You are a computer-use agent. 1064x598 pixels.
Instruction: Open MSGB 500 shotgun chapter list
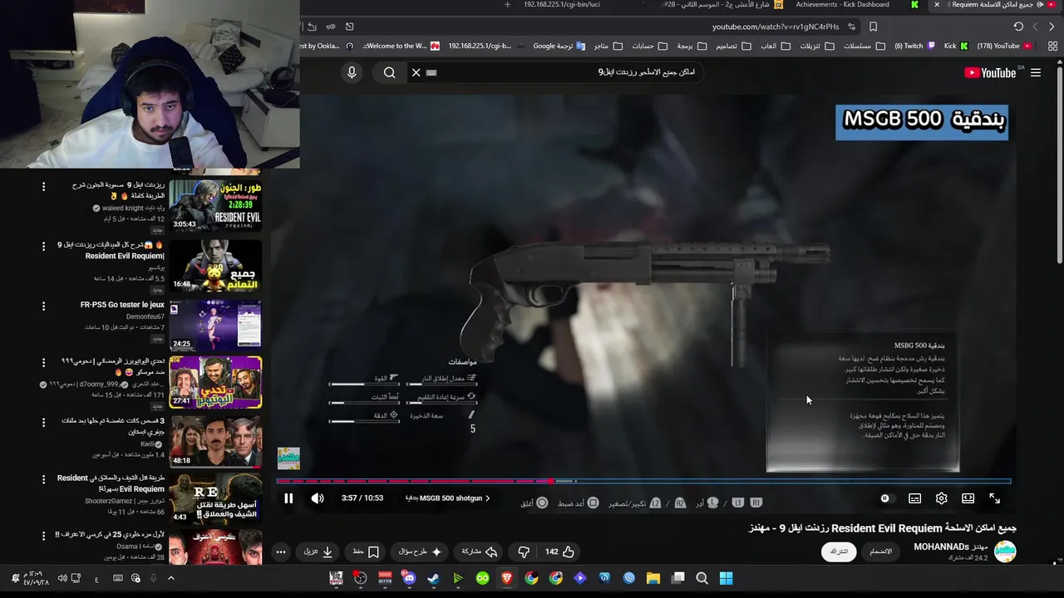448,498
